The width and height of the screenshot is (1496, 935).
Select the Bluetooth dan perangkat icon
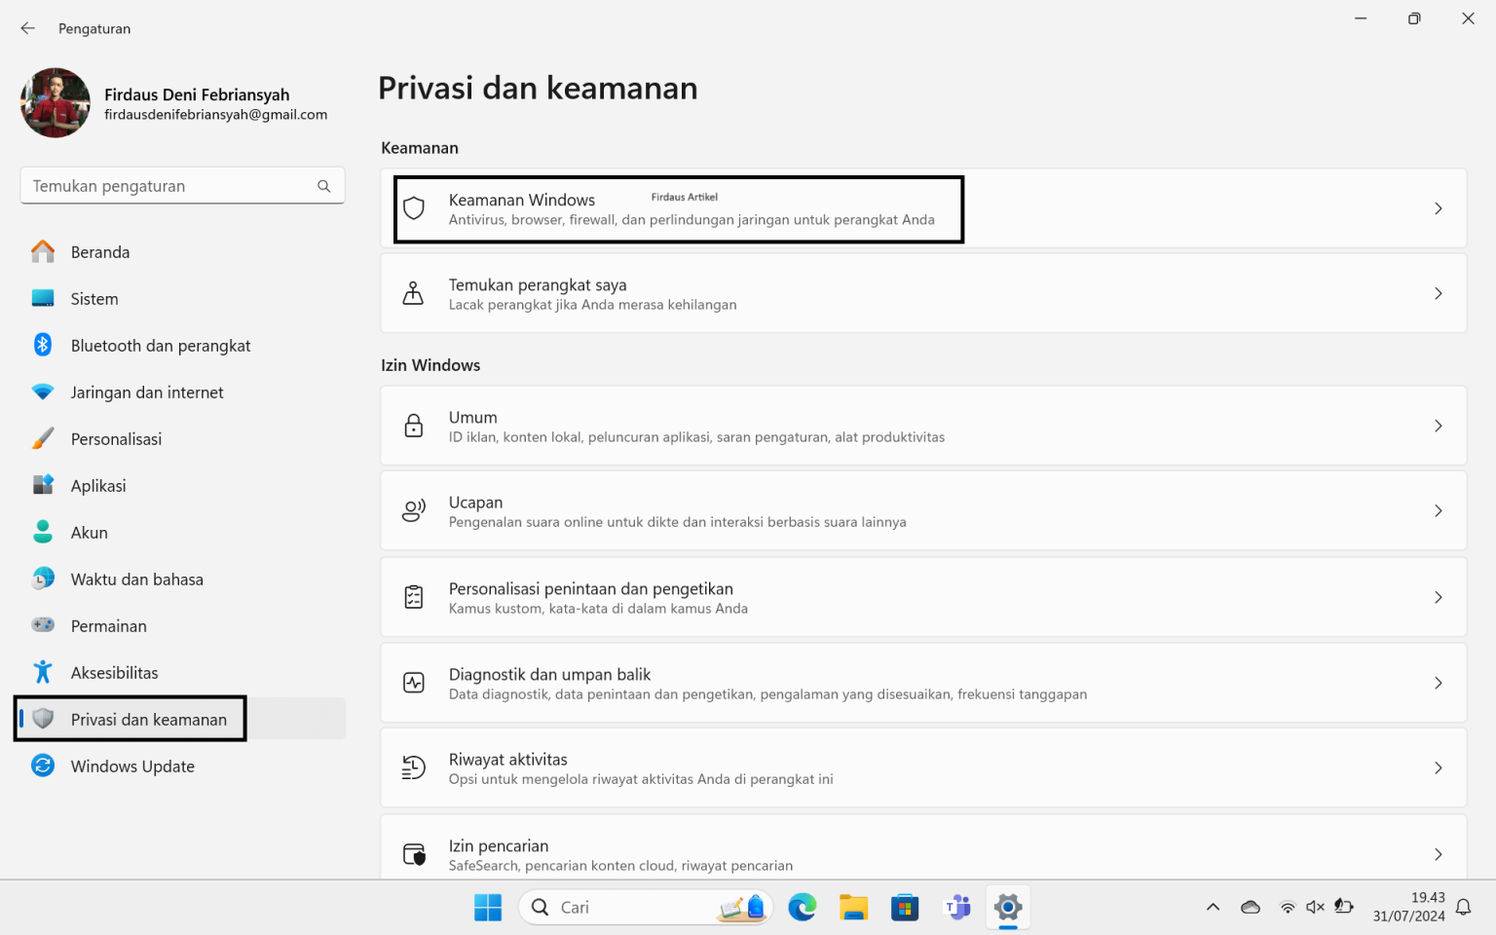pos(43,345)
